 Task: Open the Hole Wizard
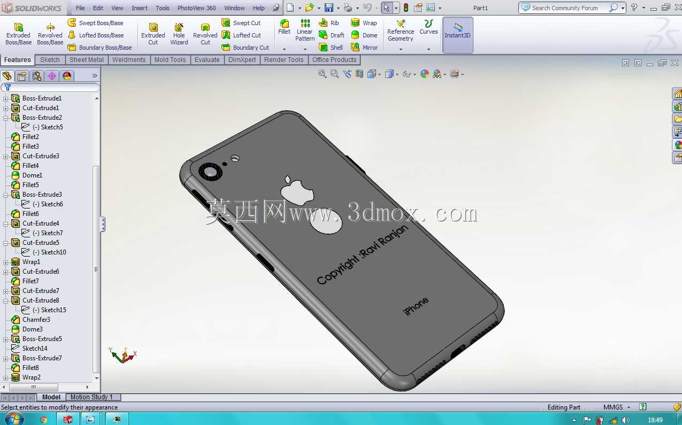tap(179, 34)
